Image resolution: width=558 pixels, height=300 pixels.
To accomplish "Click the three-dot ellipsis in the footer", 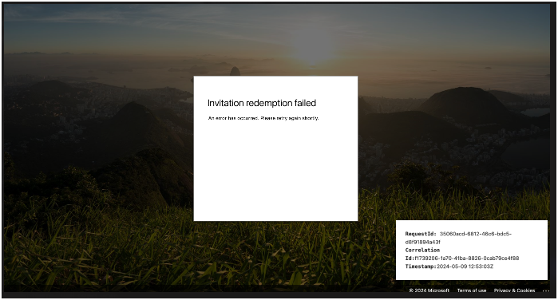I will click(546, 290).
